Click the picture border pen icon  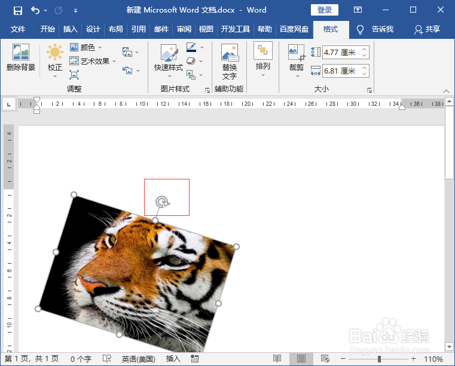coord(191,47)
